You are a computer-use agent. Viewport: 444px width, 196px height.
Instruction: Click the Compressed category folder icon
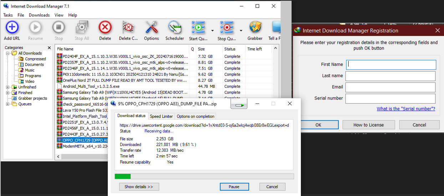click(21, 59)
